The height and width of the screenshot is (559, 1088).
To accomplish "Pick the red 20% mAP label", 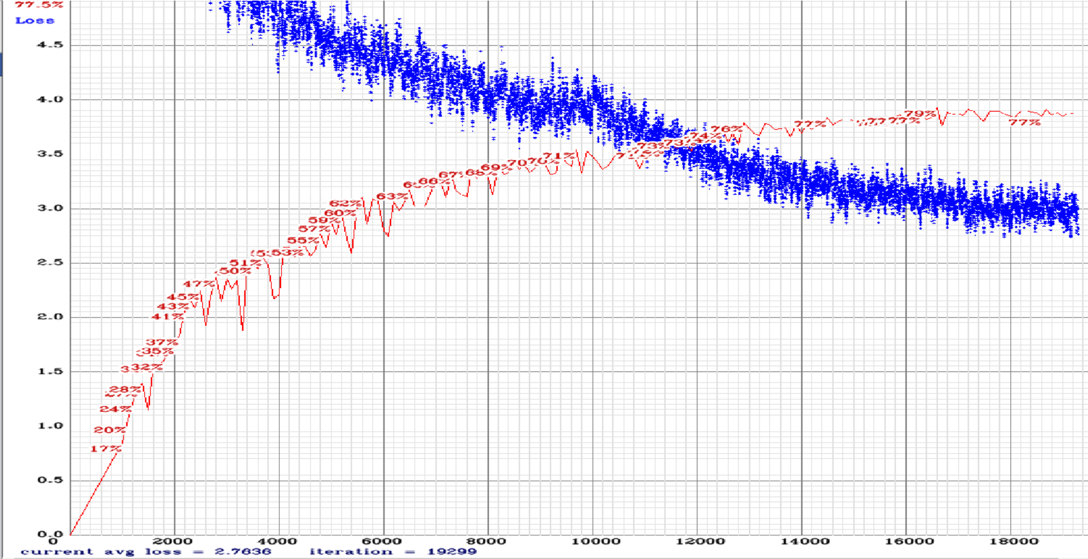I will click(x=109, y=429).
